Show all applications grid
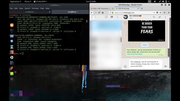Viewport: 180px width, 101px height. [x=12, y=79]
